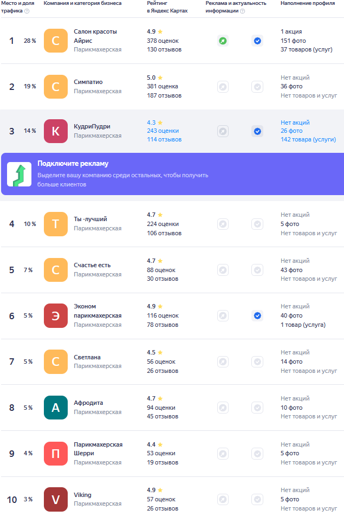The height and width of the screenshot is (523, 344).
Task: Open the Афродита avatar with letter А
Action: pyautogui.click(x=56, y=407)
